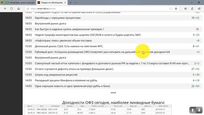
Task: Open Отчего случаются дефолты post
Action: coord(74,69)
